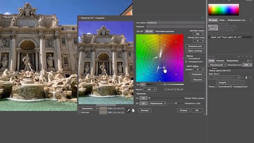Open the layers panel options menu arrow

click(x=251, y=61)
